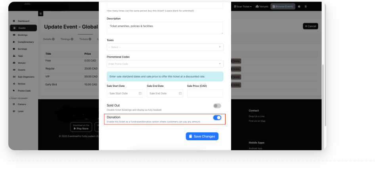Viewport: 375px width, 172px height.
Task: Click into the Description text area
Action: 165,28
